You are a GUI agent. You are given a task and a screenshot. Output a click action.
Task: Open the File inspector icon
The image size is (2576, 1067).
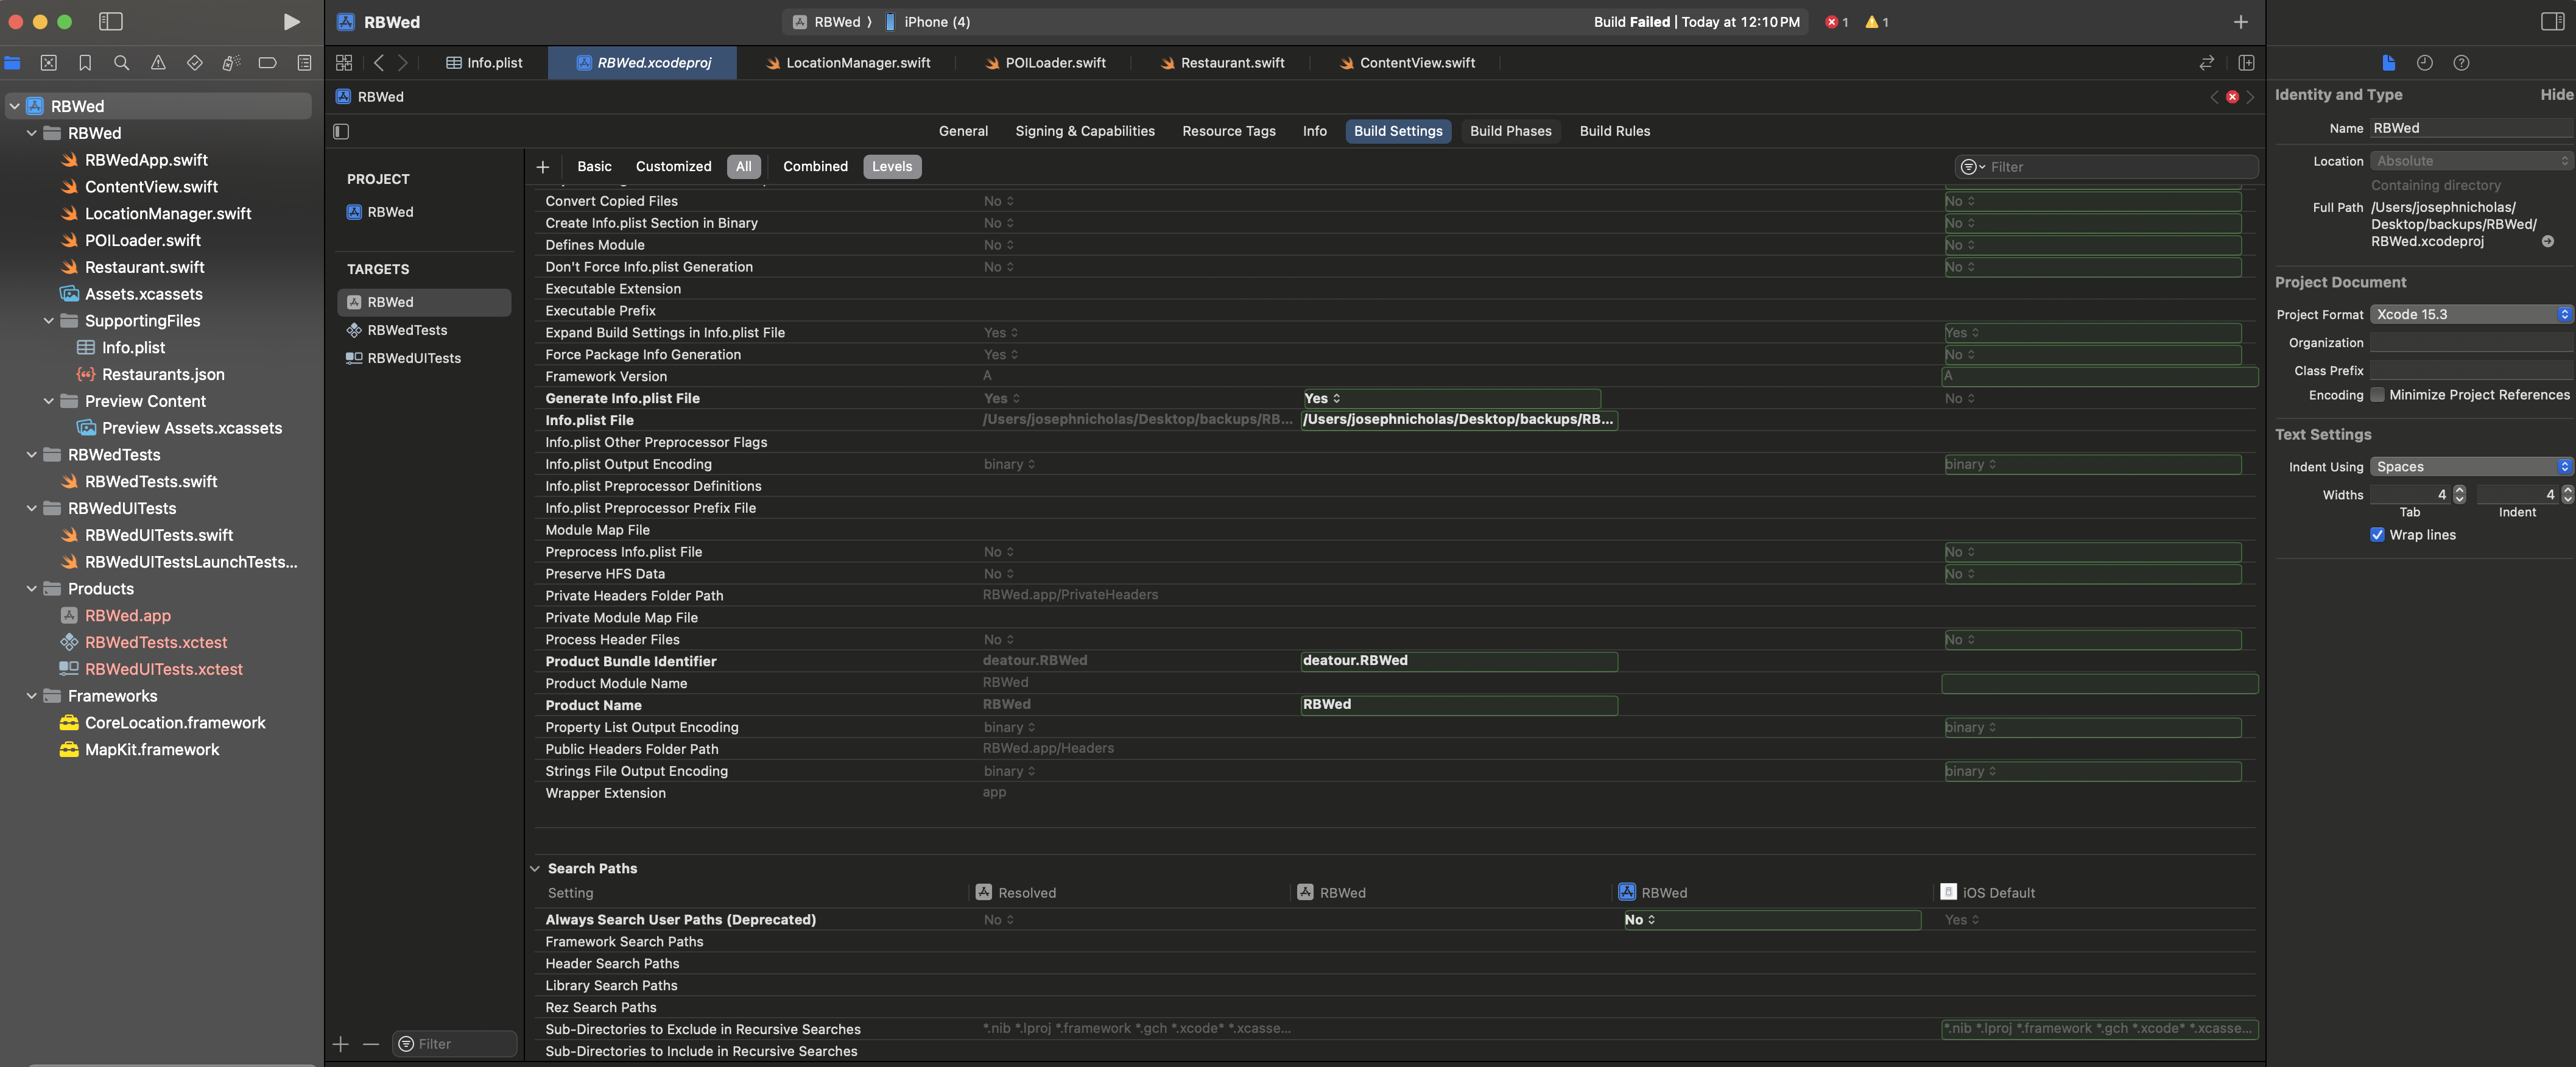click(2388, 63)
